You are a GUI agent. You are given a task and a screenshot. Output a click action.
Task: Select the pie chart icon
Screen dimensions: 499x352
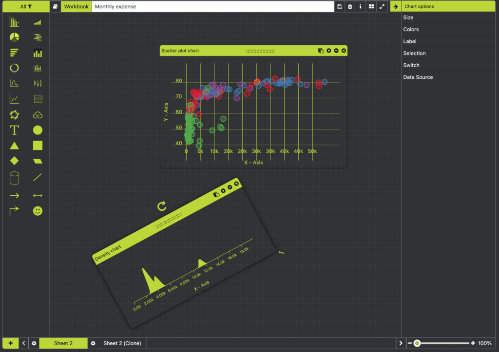coord(14,37)
